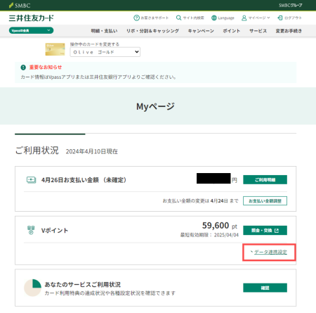Click the あなたのサービスご利用状況 heading

coord(83,284)
